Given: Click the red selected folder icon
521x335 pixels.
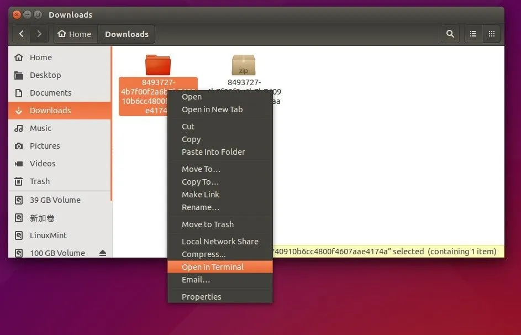Looking at the screenshot, I should 158,65.
